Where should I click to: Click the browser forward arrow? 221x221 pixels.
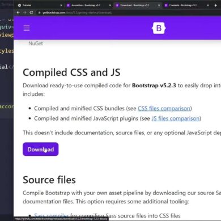coord(25,12)
